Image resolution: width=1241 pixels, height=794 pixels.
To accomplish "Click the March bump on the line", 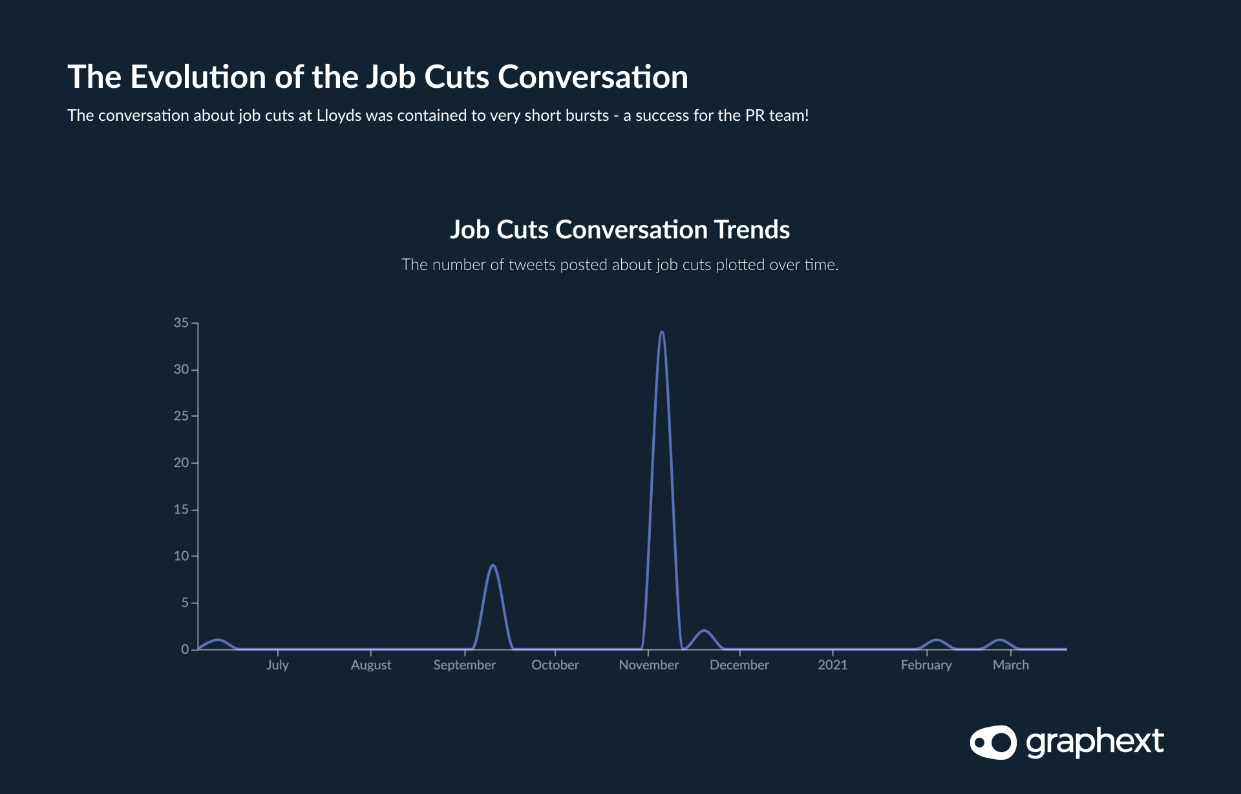I will tap(1001, 640).
